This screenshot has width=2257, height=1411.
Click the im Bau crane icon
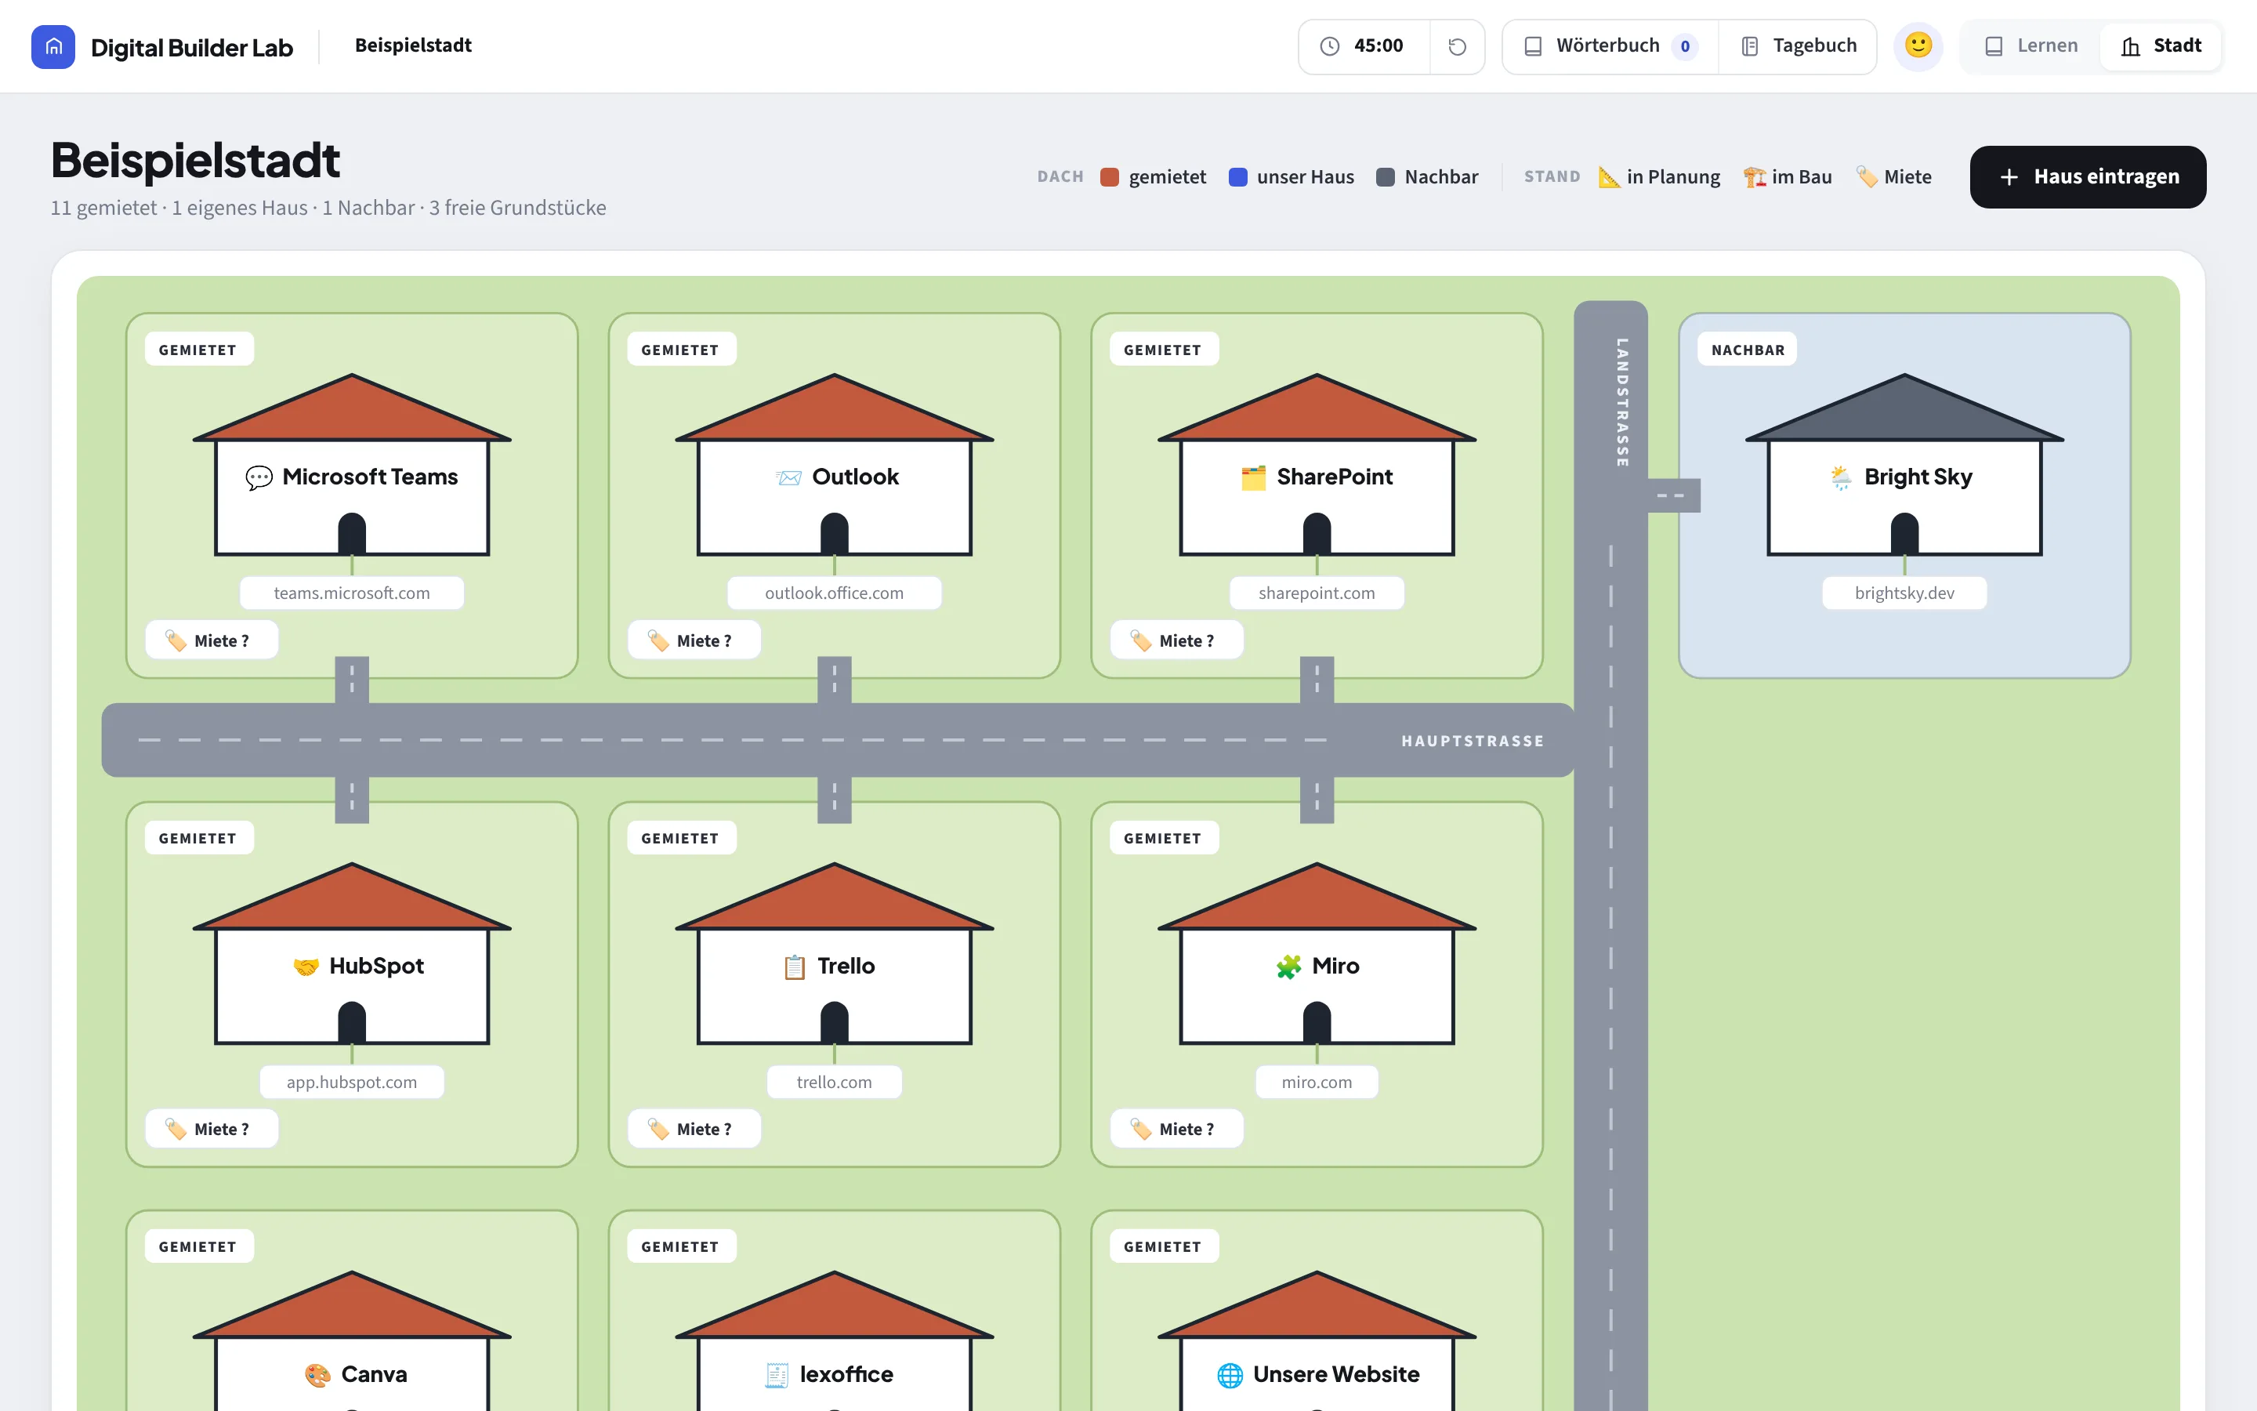click(1755, 177)
